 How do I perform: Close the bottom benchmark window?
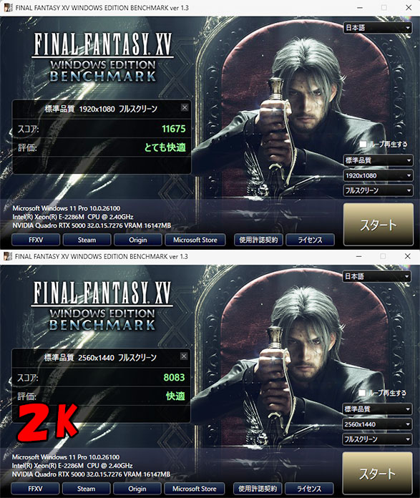click(408, 256)
